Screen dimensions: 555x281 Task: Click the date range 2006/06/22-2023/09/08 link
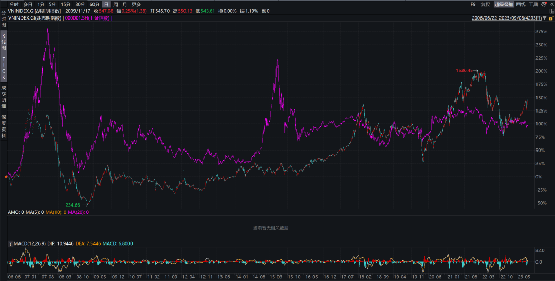[x=507, y=18]
